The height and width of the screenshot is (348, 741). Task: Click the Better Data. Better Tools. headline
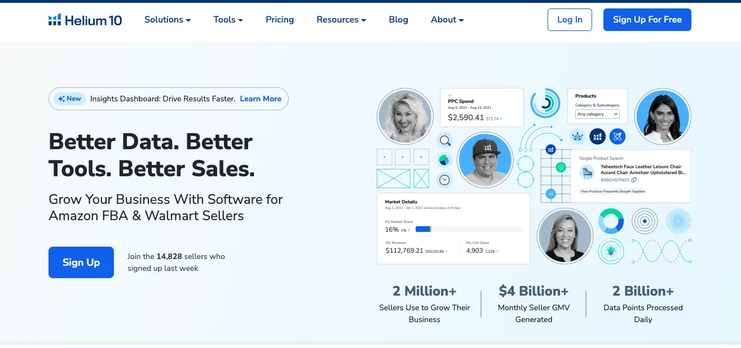[152, 155]
